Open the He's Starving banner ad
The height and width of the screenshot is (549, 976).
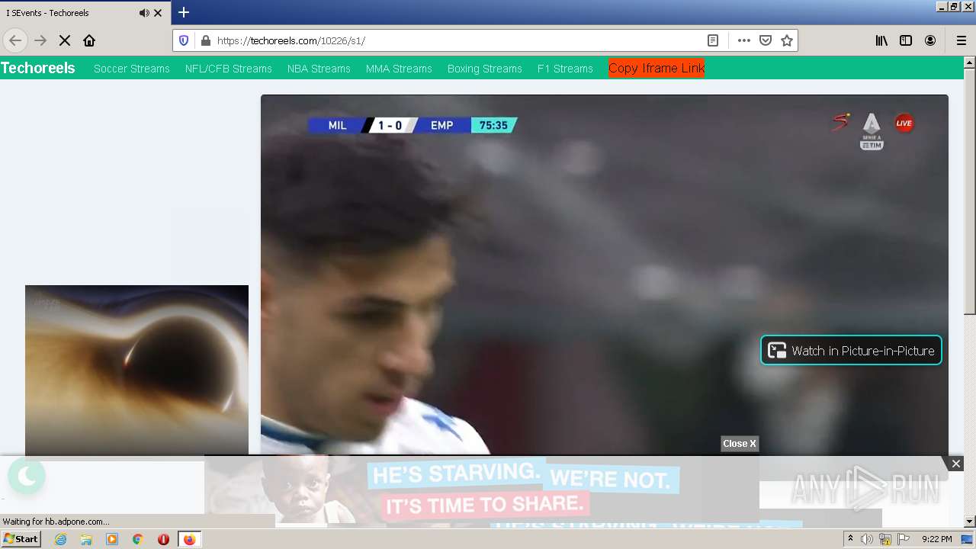(482, 490)
